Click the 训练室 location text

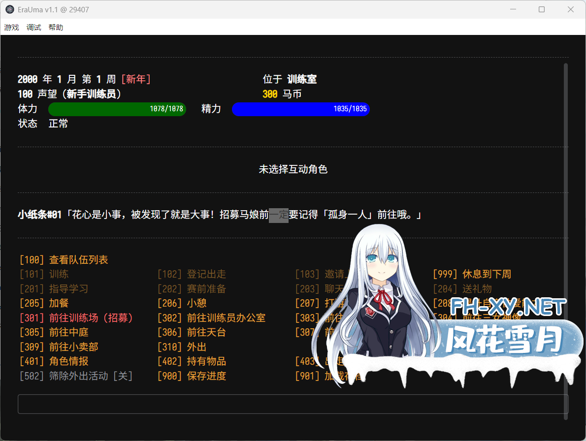point(302,79)
